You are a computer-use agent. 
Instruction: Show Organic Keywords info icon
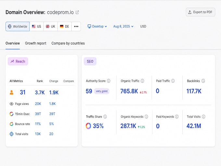click(147, 117)
